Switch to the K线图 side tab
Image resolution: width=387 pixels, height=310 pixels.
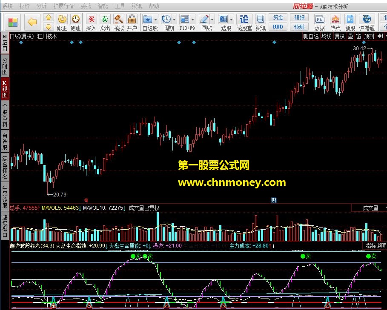pyautogui.click(x=5, y=89)
